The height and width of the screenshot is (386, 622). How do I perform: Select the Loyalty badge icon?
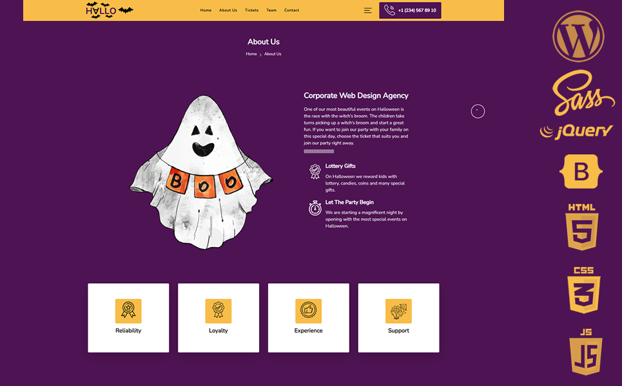pos(219,311)
